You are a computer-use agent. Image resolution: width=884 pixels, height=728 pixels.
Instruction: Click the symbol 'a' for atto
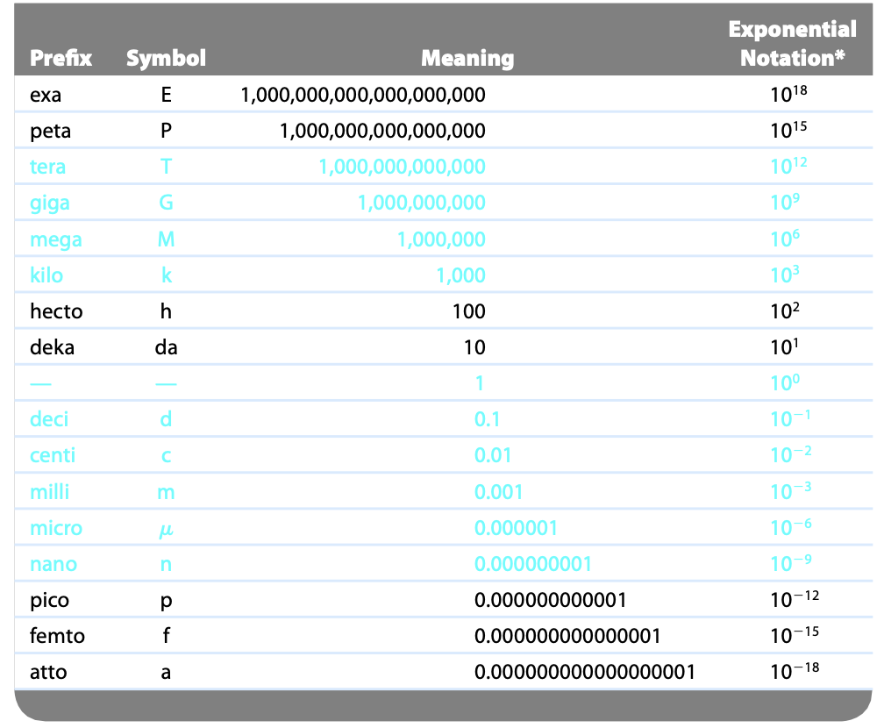click(166, 673)
